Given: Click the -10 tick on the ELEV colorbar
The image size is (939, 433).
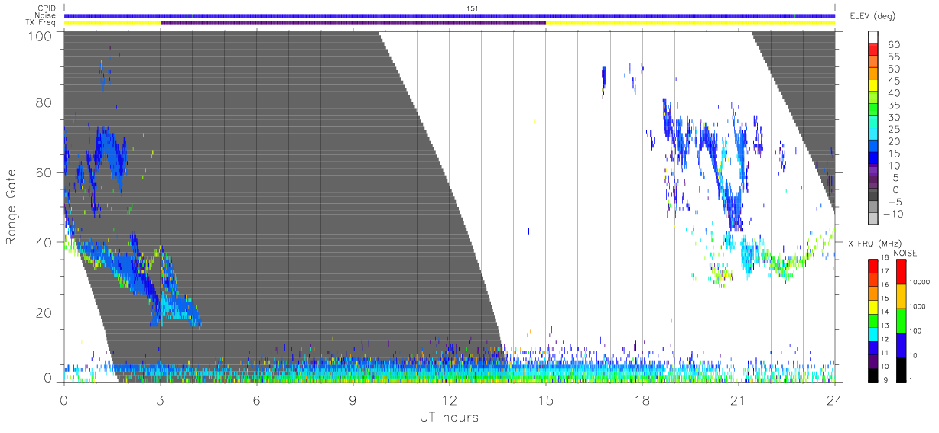Looking at the screenshot, I should click(x=894, y=214).
